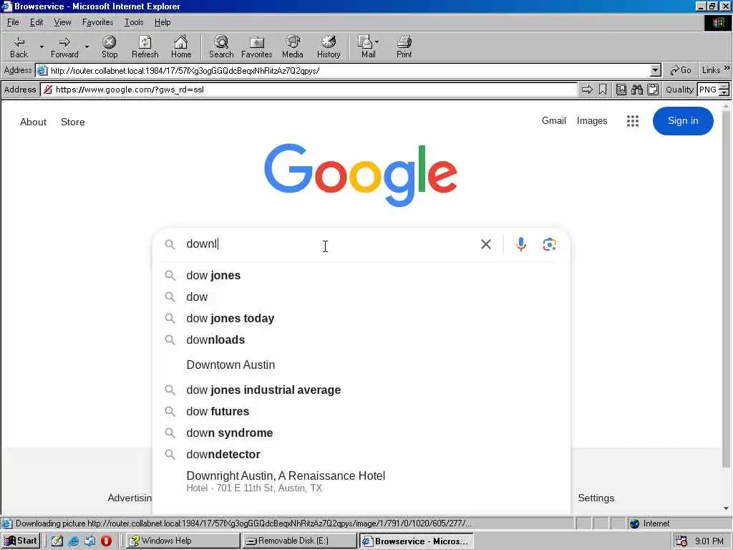Open the Favorites toolbar pane
The height and width of the screenshot is (550, 733).
[257, 47]
